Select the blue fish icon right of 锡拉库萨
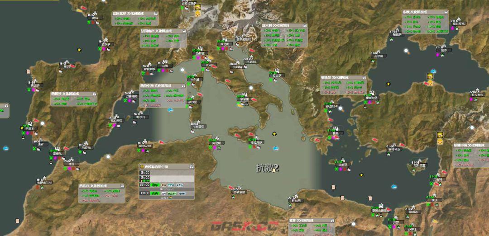This screenshot has width=489, height=236. point(276,148)
